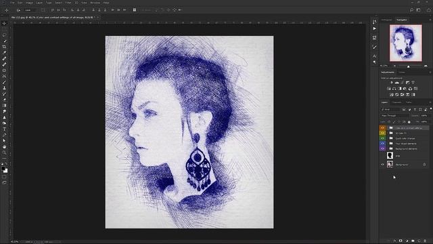Filter layers by type layers (T icon)

click(x=415, y=110)
